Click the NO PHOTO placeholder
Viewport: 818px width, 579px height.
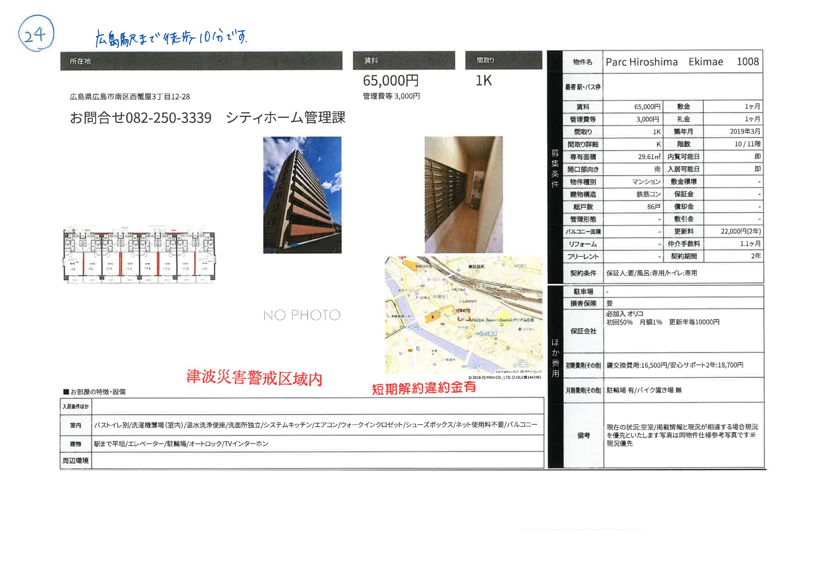302,315
